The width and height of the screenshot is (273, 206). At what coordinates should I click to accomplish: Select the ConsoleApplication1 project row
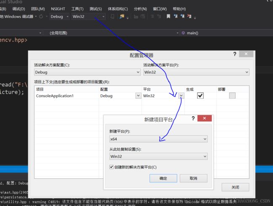(142, 96)
